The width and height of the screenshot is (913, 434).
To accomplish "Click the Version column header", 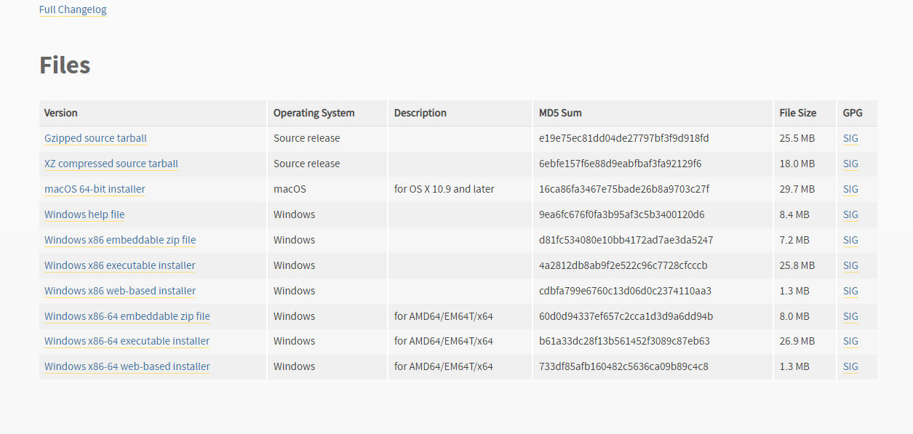I will [61, 113].
